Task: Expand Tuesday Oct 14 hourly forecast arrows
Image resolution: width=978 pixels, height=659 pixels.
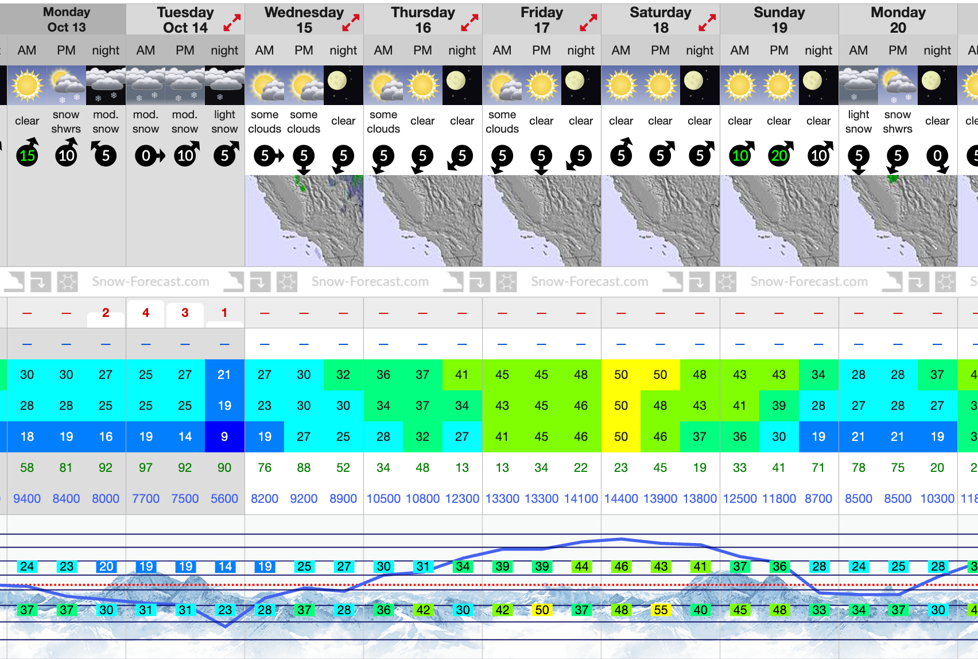Action: click(232, 23)
